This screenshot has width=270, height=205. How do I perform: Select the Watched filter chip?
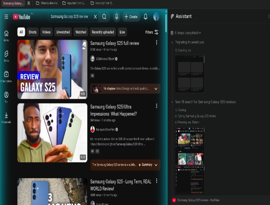81,32
